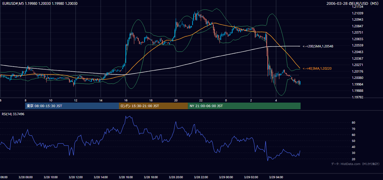The image size is (383, 180).
Task: Click hour 10 on the upper chart axis
Action: 51,100
